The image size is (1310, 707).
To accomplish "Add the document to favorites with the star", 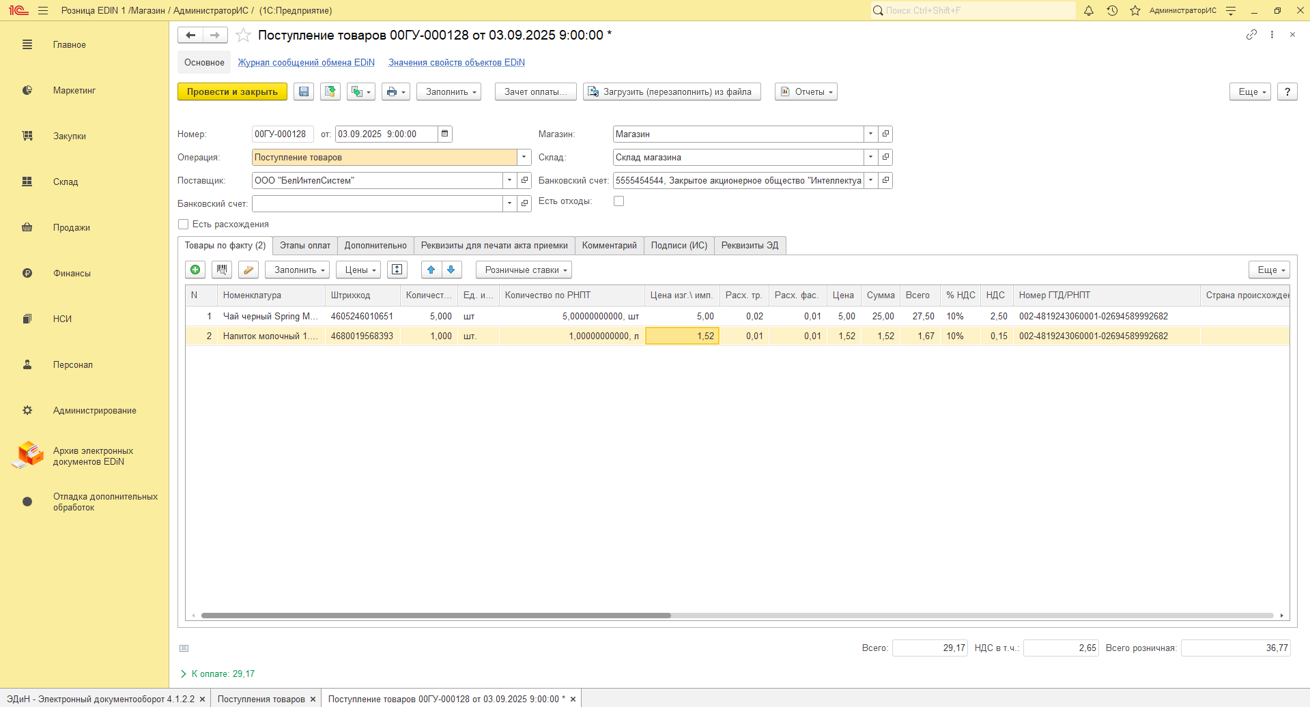I will point(243,35).
